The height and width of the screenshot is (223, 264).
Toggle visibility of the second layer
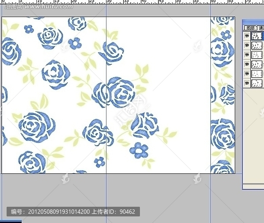tap(247, 45)
